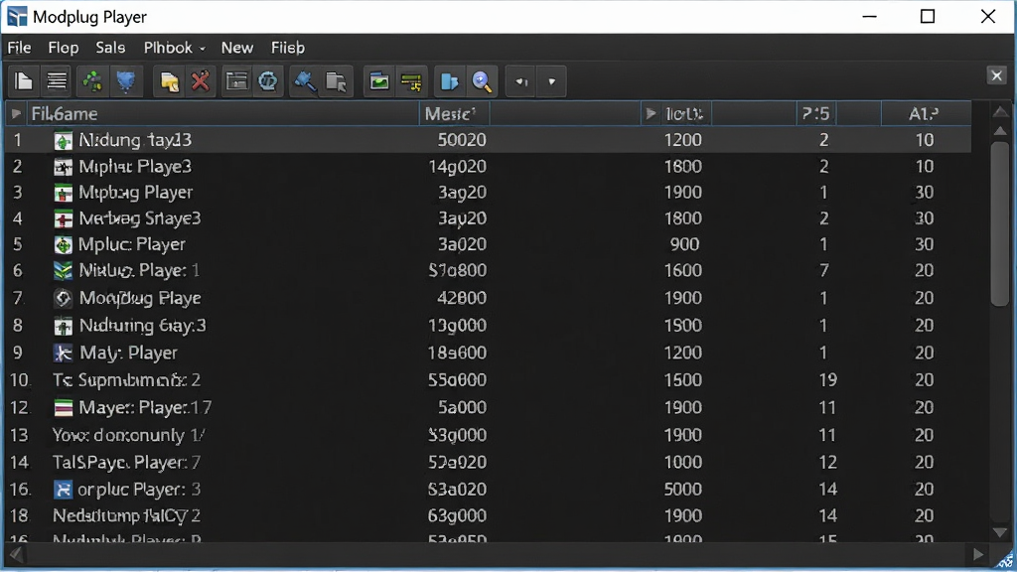Open the New menu
The width and height of the screenshot is (1017, 572).
click(237, 48)
